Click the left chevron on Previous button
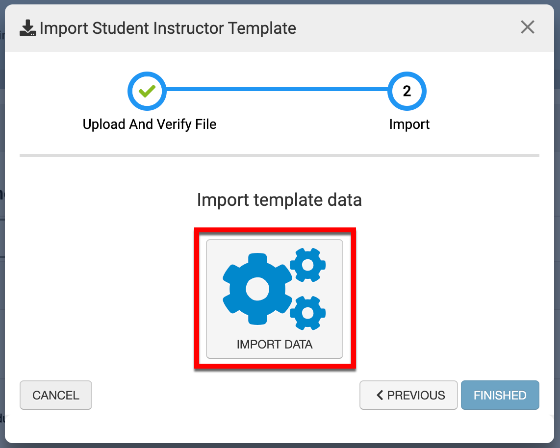The height and width of the screenshot is (448, 560). (x=380, y=395)
